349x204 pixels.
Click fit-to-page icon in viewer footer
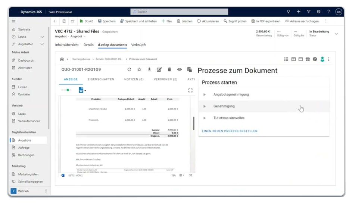click(191, 175)
